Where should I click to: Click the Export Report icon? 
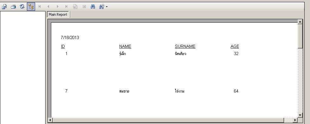pos(4,7)
